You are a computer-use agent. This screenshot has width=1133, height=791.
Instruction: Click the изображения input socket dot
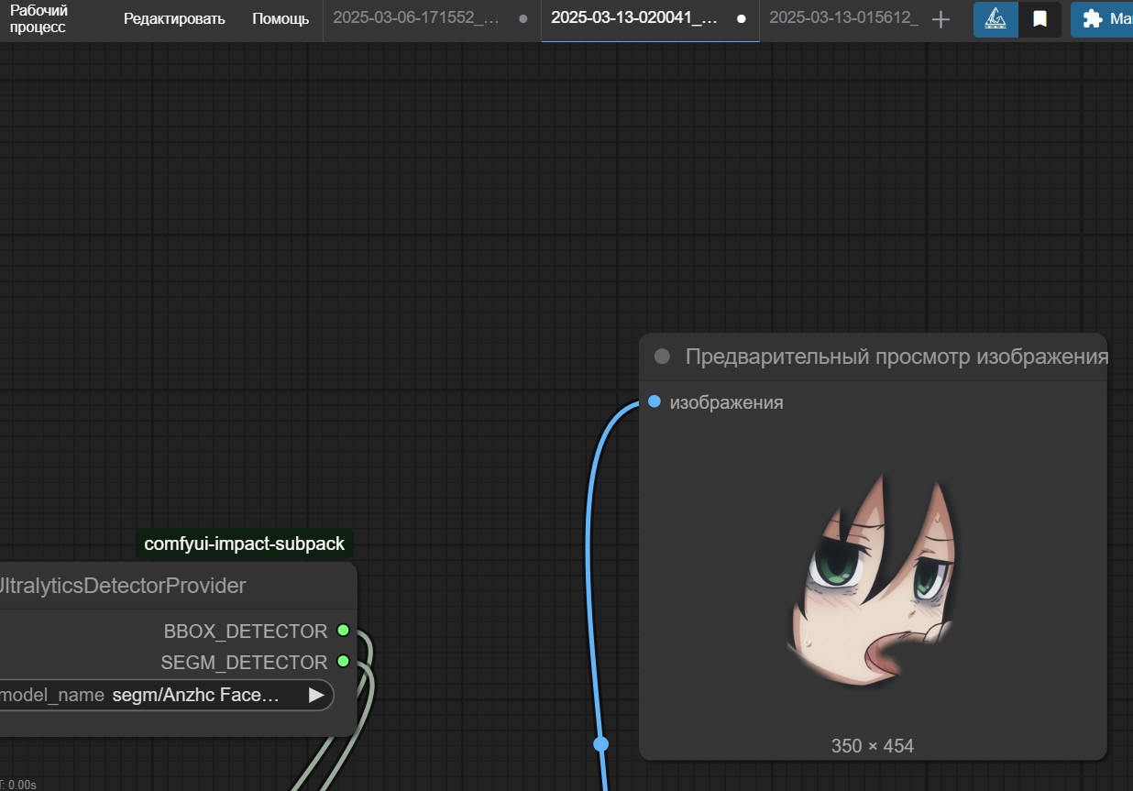[654, 401]
